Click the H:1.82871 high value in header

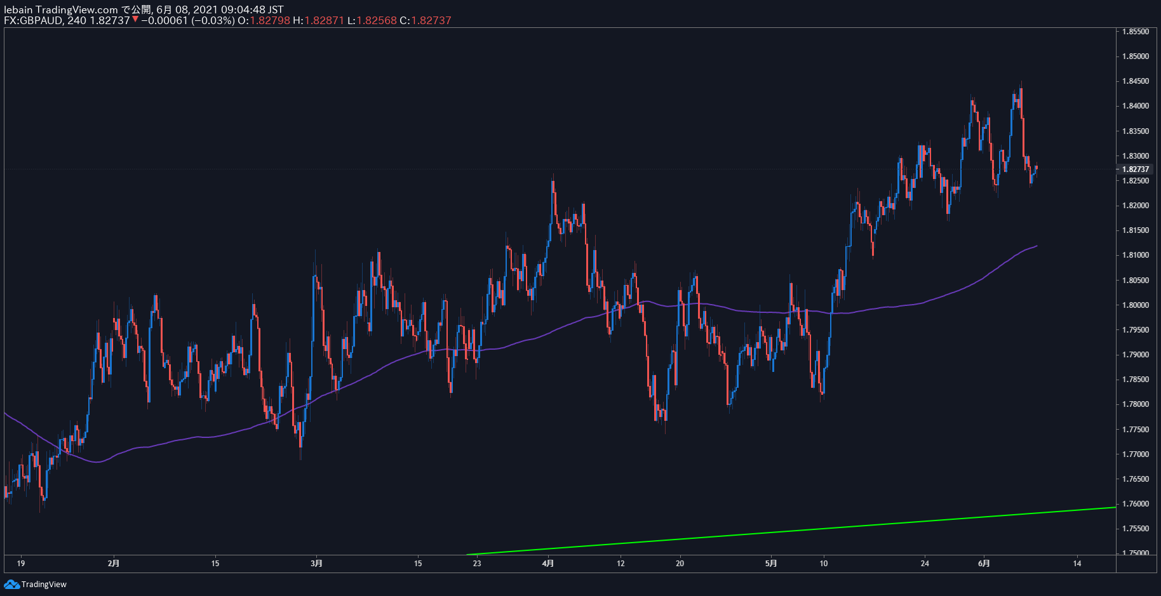[318, 20]
